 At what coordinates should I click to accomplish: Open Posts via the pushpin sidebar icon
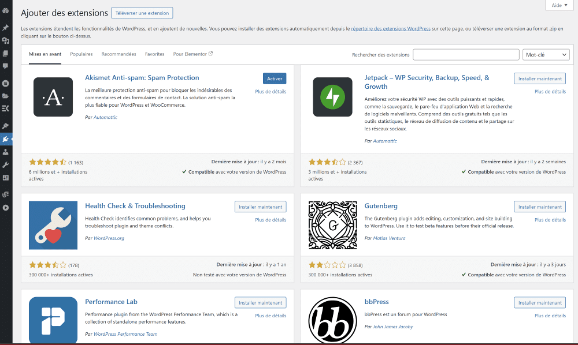coord(6,28)
